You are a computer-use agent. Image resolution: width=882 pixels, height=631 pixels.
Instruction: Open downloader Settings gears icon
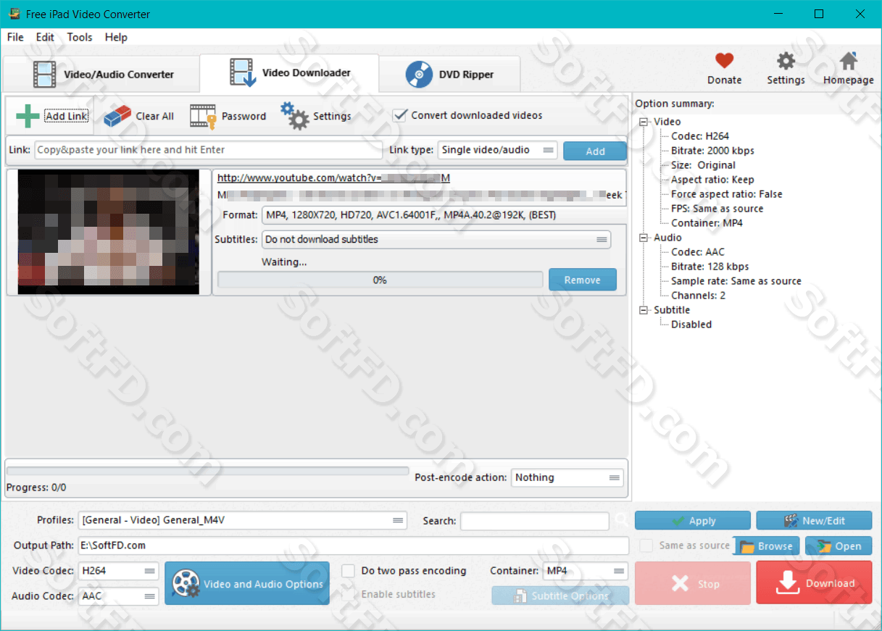tap(295, 116)
